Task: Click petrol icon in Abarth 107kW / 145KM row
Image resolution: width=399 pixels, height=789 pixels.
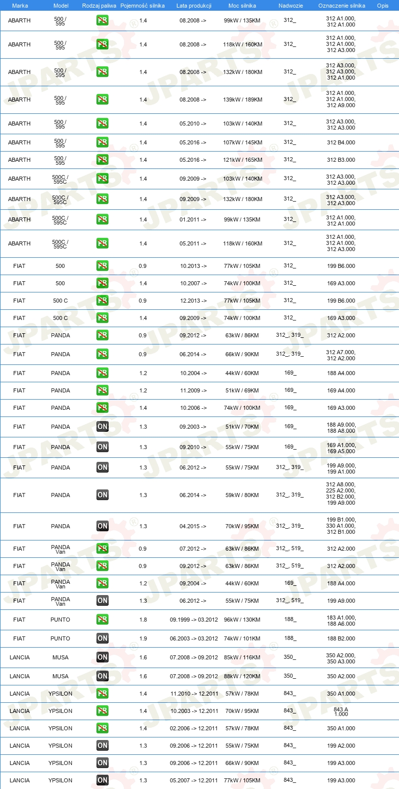Action: click(x=103, y=142)
